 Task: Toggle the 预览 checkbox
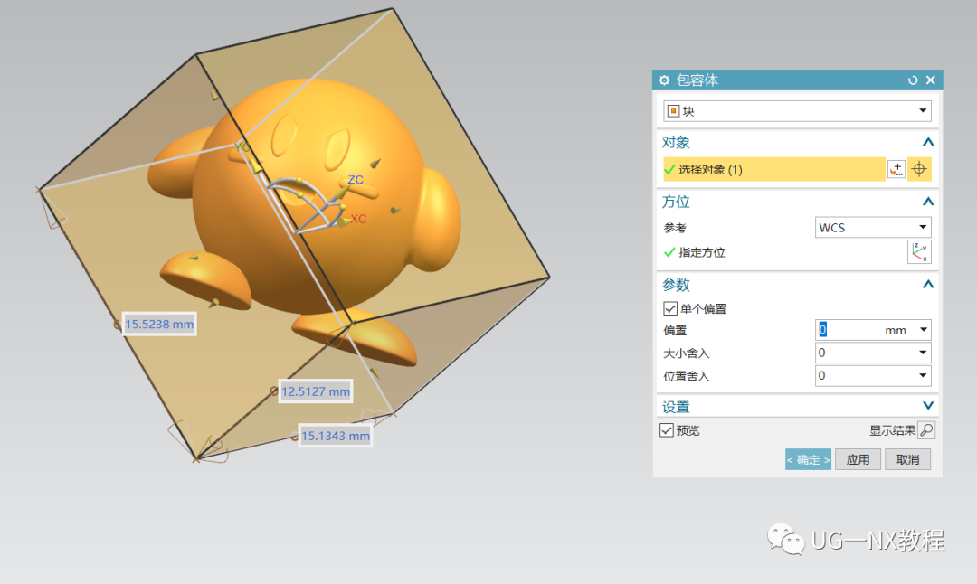[x=667, y=430]
